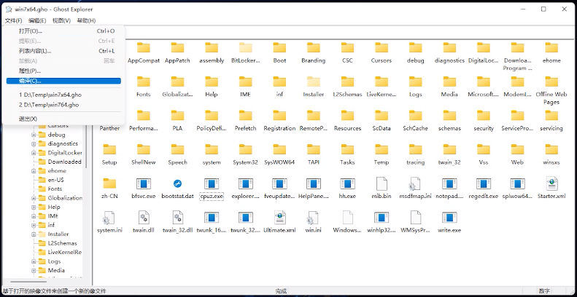This screenshot has width=577, height=297.
Task: Open the 文件(F) menu
Action: (14, 20)
